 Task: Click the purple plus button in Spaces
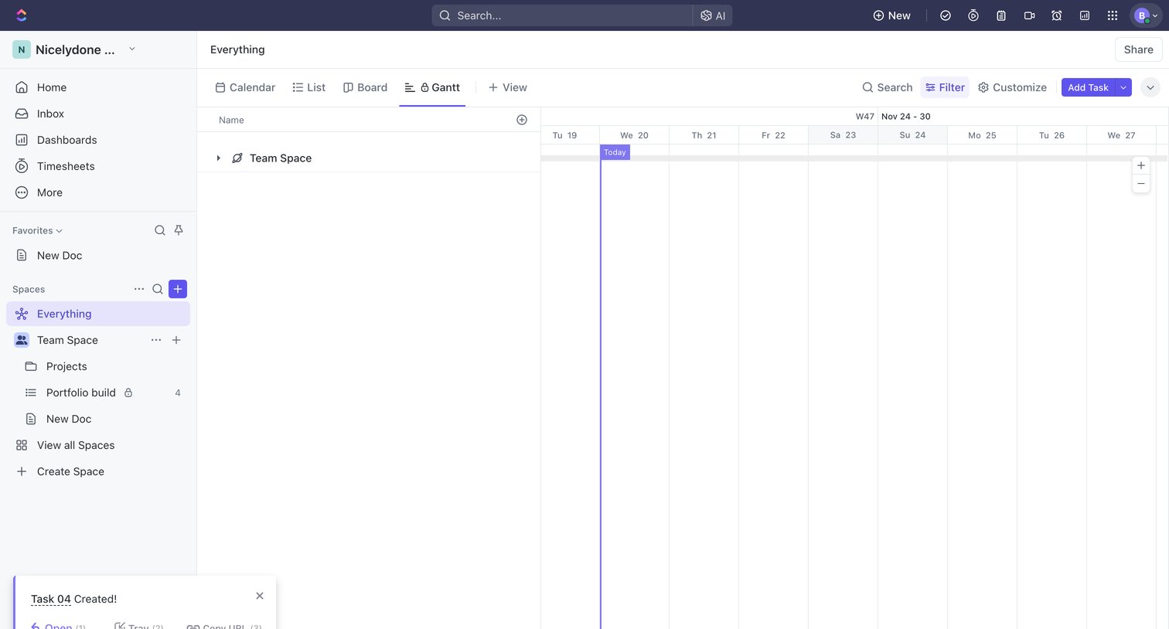(x=178, y=289)
